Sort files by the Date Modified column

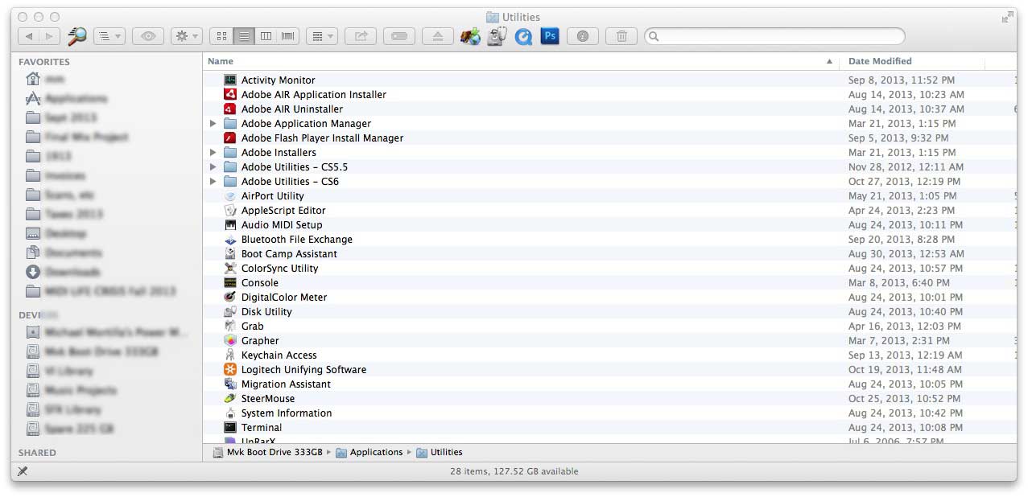tap(911, 61)
